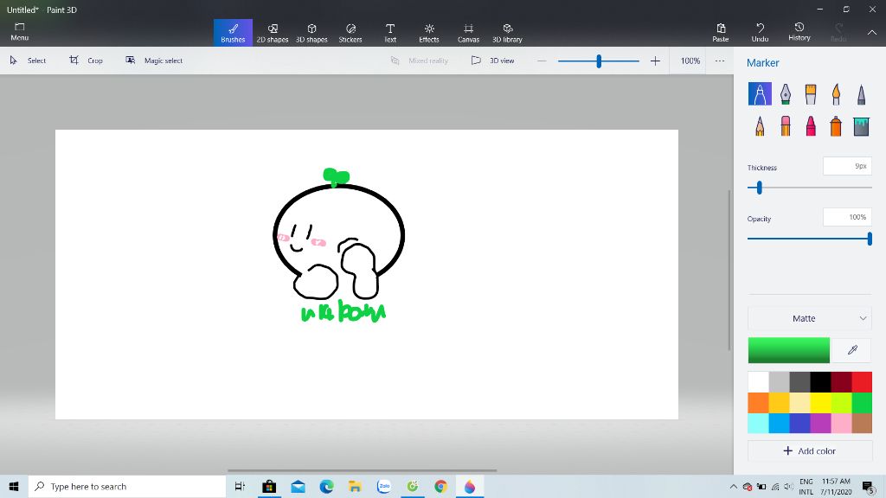Click the taskbar search box

coord(127,486)
